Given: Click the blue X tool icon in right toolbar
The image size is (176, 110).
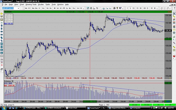Looking at the screenshot, I should pyautogui.click(x=174, y=14).
